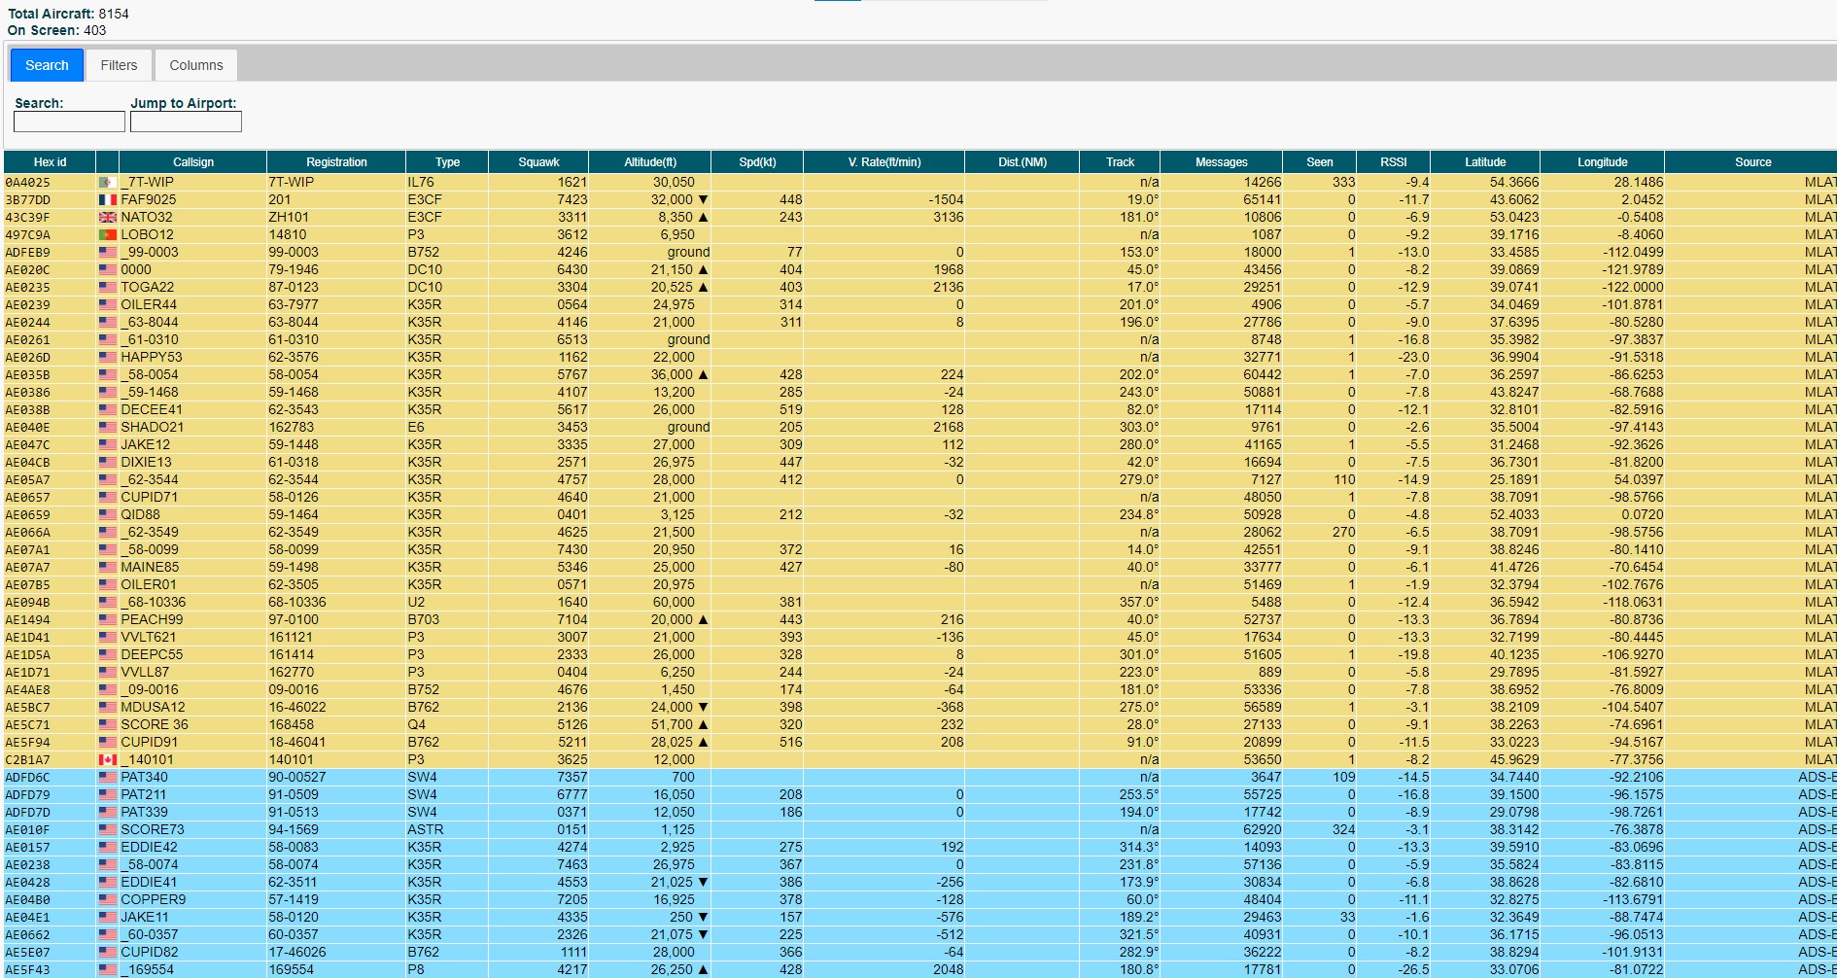Sort by RSSI column header

pyautogui.click(x=1394, y=162)
